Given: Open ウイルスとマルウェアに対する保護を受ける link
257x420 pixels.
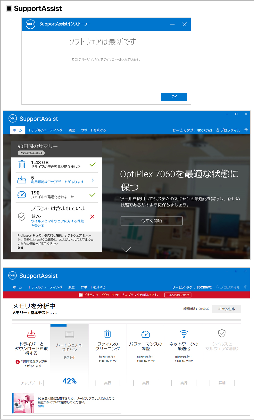Looking at the screenshot, I should click(57, 224).
